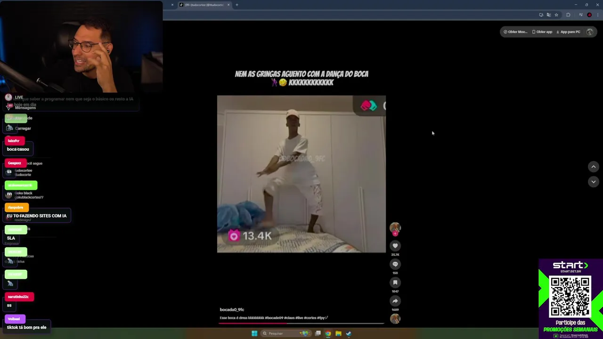Click Obter Moedas coins button
Image resolution: width=603 pixels, height=339 pixels.
(515, 32)
